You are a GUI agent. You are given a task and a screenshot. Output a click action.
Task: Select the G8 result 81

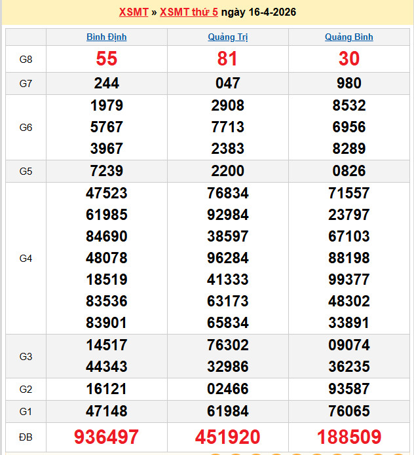coord(227,59)
